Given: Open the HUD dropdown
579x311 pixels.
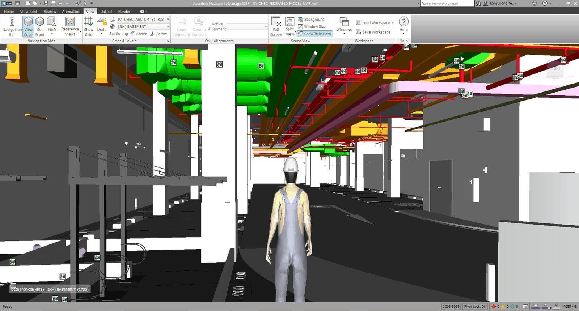Looking at the screenshot, I should [x=52, y=26].
